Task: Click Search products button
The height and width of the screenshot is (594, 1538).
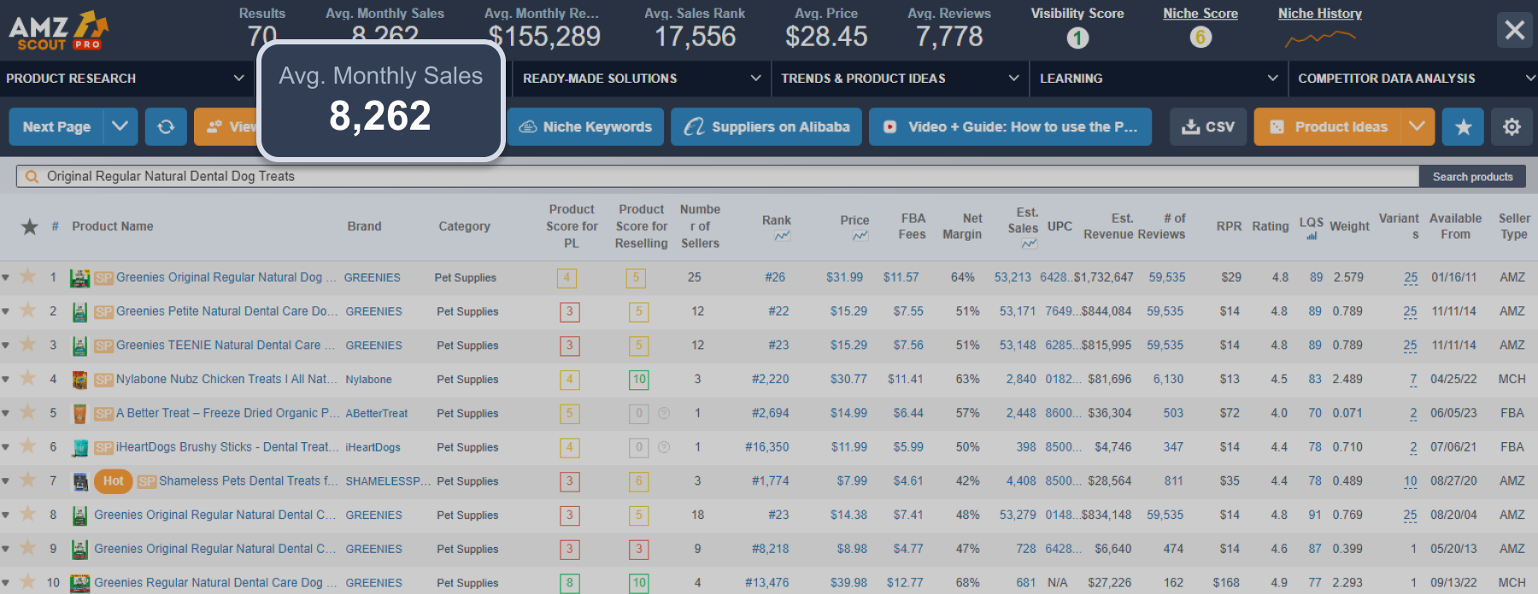Action: point(1472,177)
